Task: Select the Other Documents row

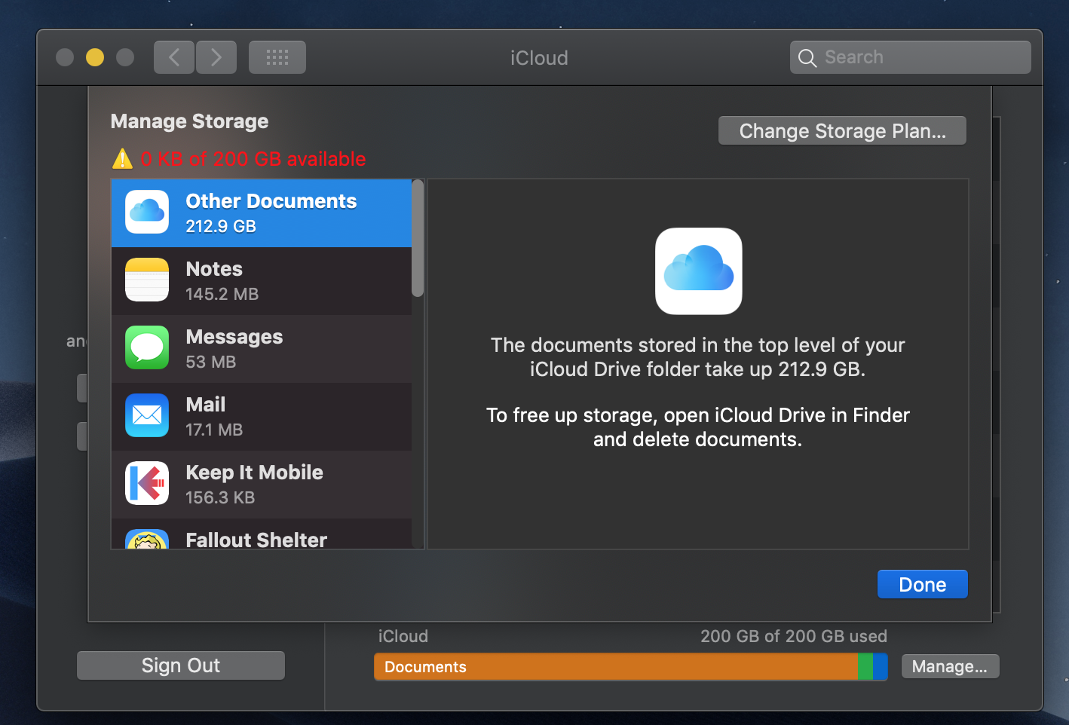Action: [x=262, y=213]
